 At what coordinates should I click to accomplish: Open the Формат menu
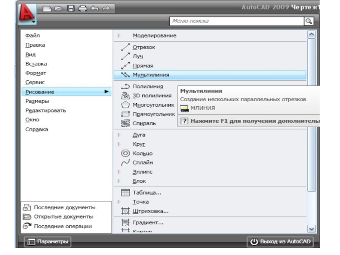pyautogui.click(x=36, y=73)
